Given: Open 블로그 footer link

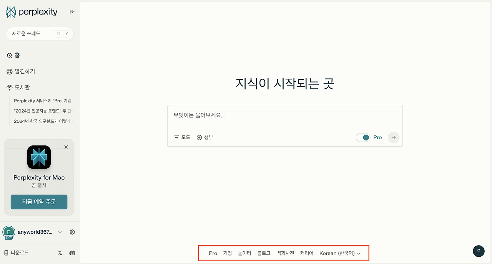Looking at the screenshot, I should 264,253.
